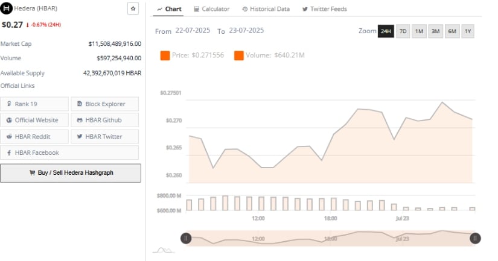This screenshot has height=261, width=498.
Task: Select the 1Y zoom range
Action: [x=468, y=31]
